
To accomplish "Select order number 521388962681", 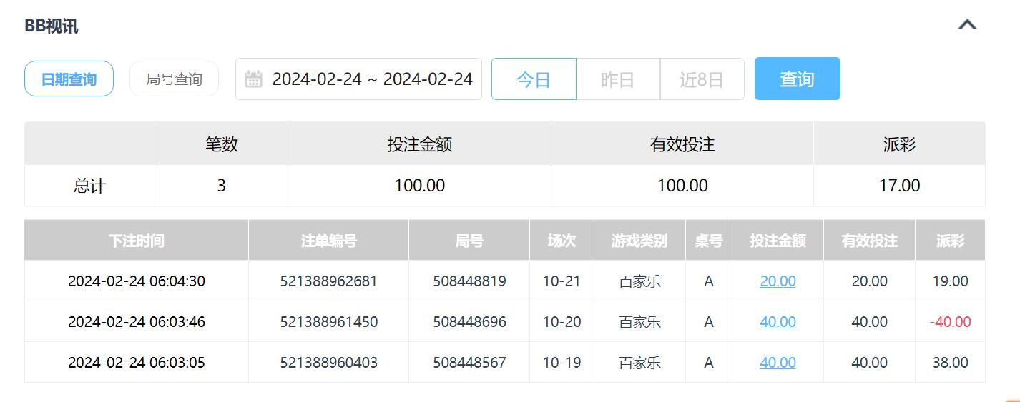I will click(328, 281).
